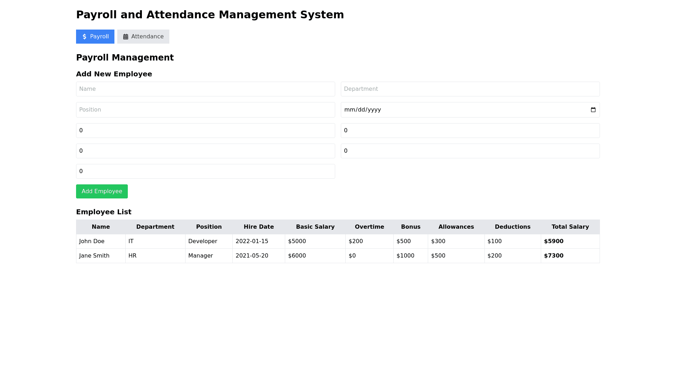Viewport: 676px width, 380px height.
Task: Click the calendar icon on Attendance tab
Action: pyautogui.click(x=126, y=37)
